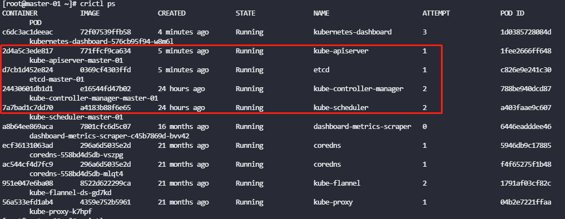Select pod ID 788be940dcd87
The width and height of the screenshot is (565, 219).
526,88
